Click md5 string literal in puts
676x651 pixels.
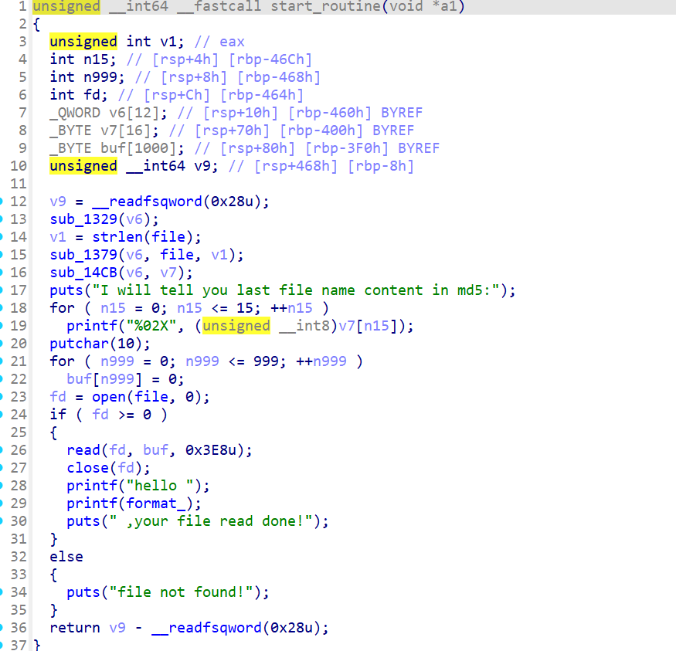tap(295, 290)
